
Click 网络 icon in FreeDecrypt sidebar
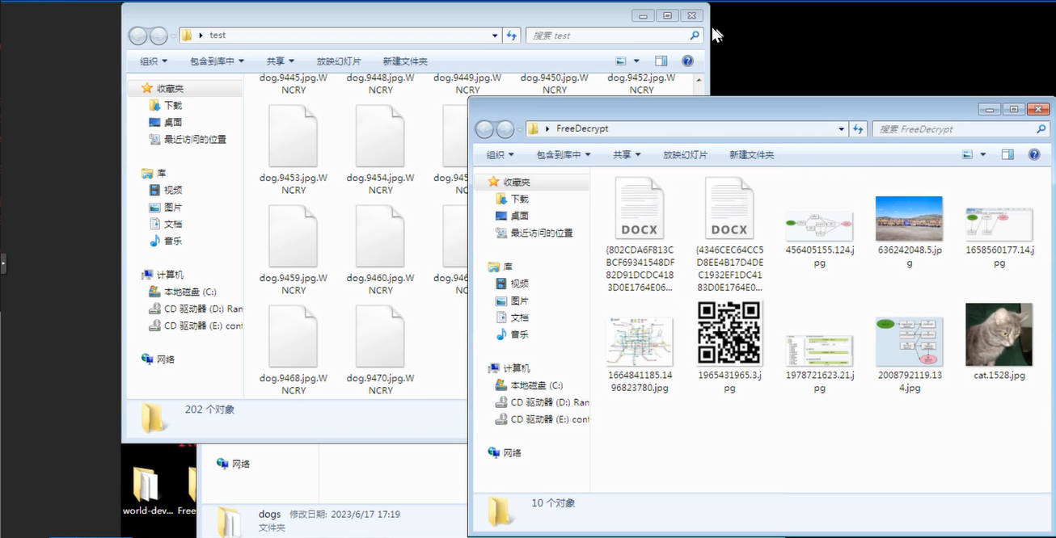tap(494, 453)
